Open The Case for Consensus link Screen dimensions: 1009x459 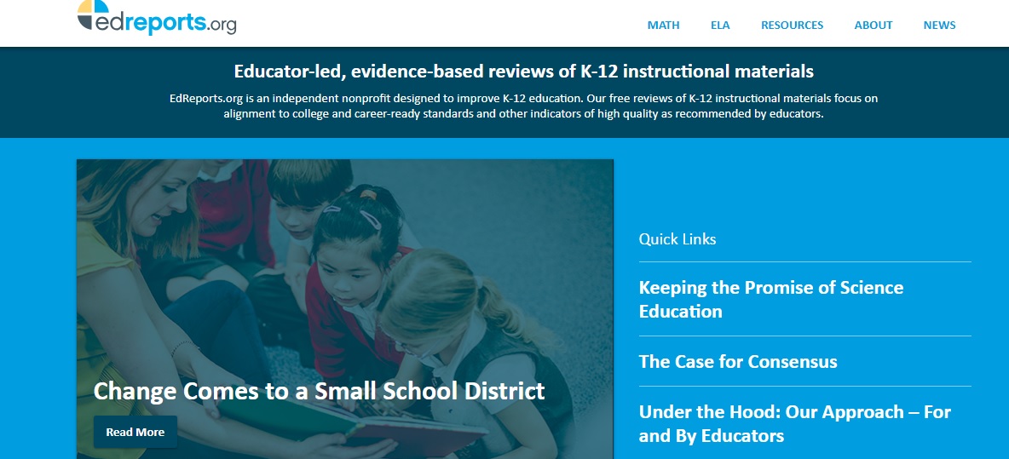point(738,361)
